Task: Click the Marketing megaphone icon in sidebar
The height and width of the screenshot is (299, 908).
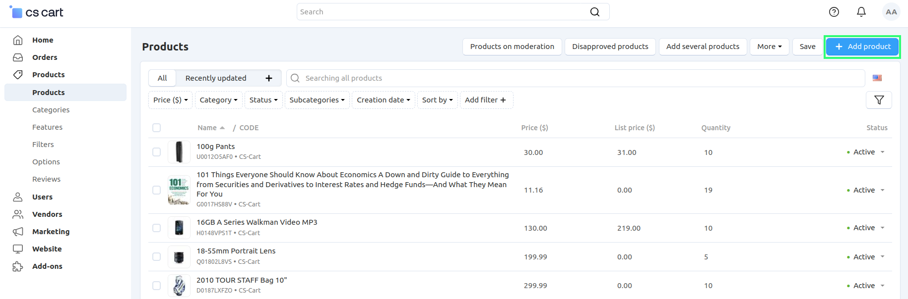Action: 18,232
